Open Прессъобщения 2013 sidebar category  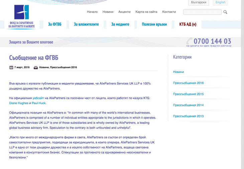(x=188, y=116)
